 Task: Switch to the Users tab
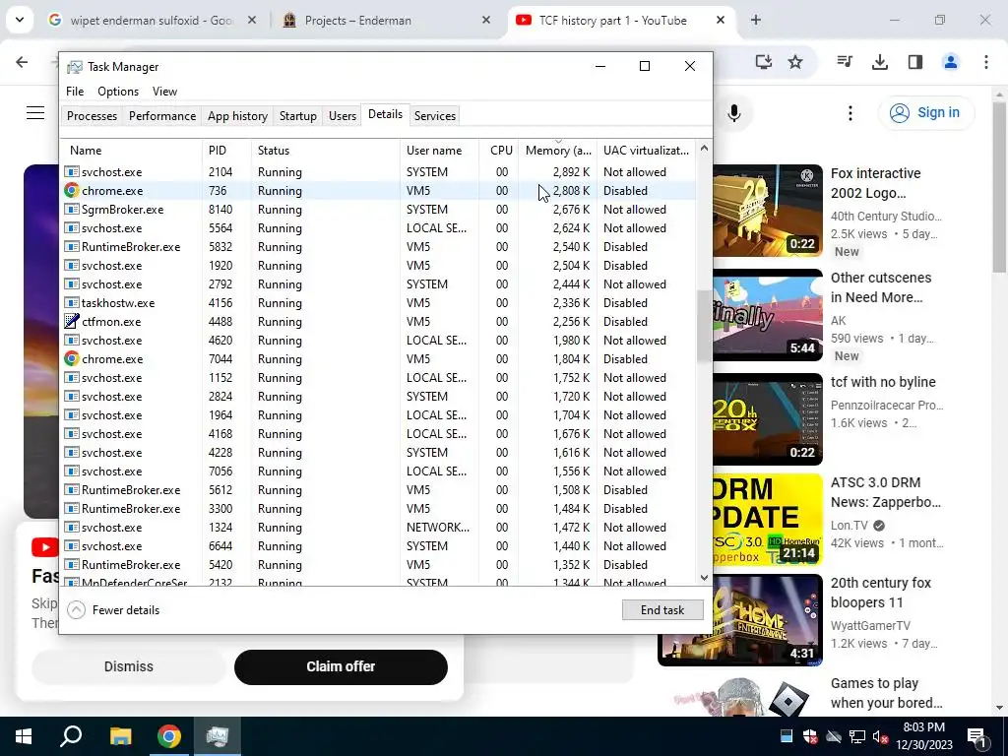click(x=342, y=116)
